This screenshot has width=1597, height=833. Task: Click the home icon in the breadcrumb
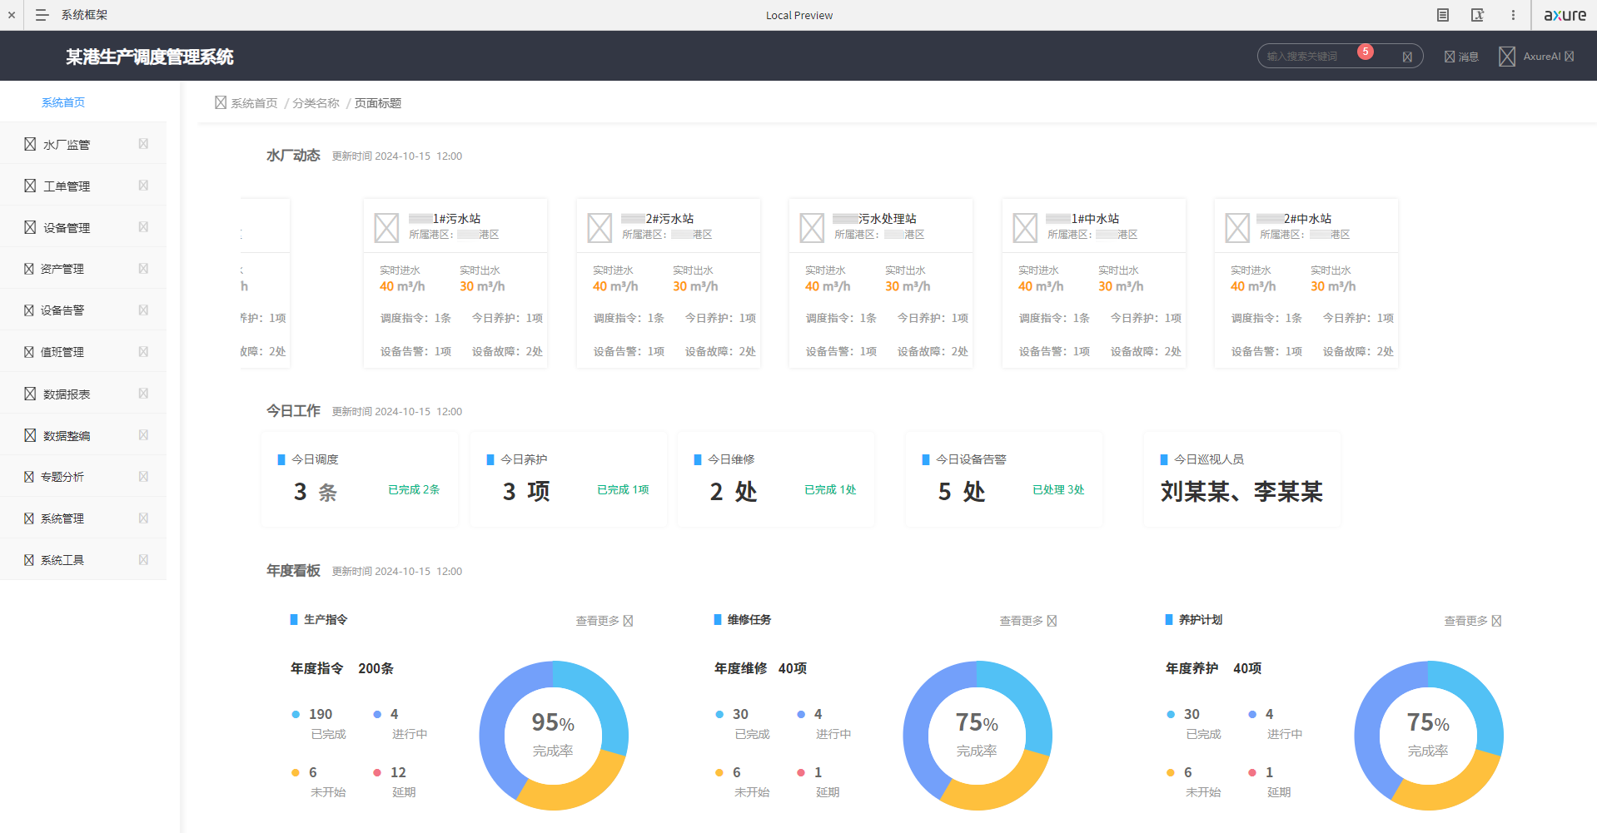219,102
